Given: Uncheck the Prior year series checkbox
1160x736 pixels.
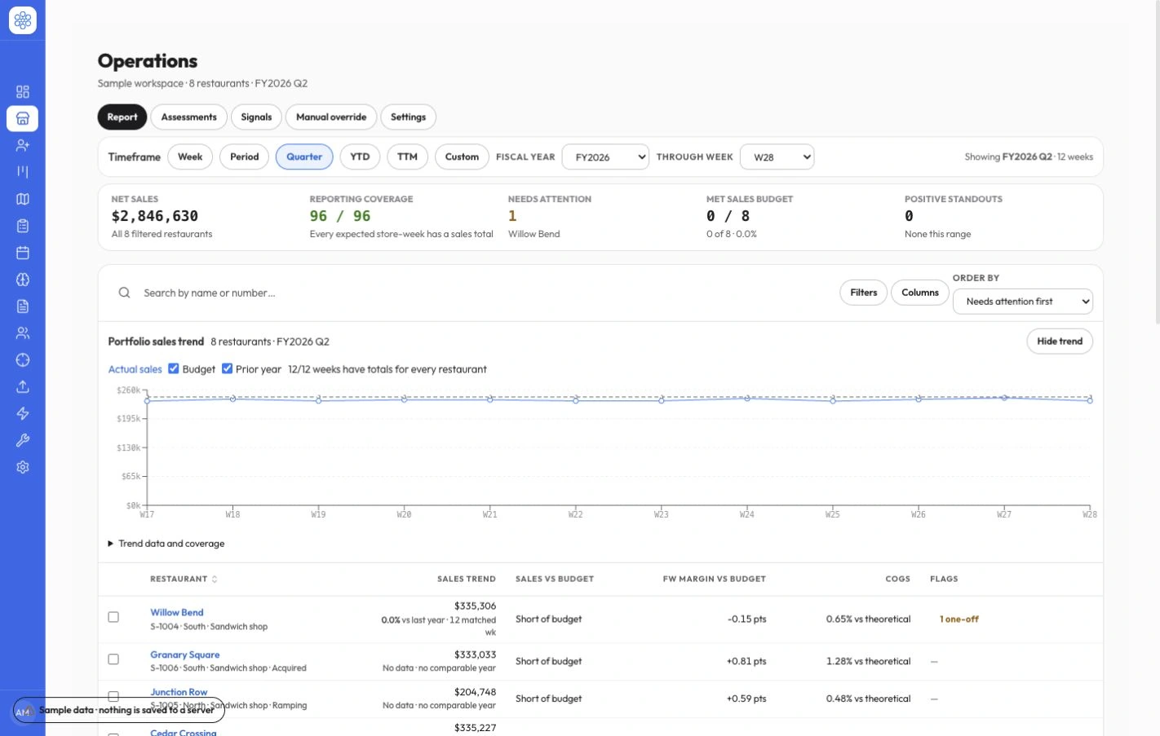Looking at the screenshot, I should 228,368.
